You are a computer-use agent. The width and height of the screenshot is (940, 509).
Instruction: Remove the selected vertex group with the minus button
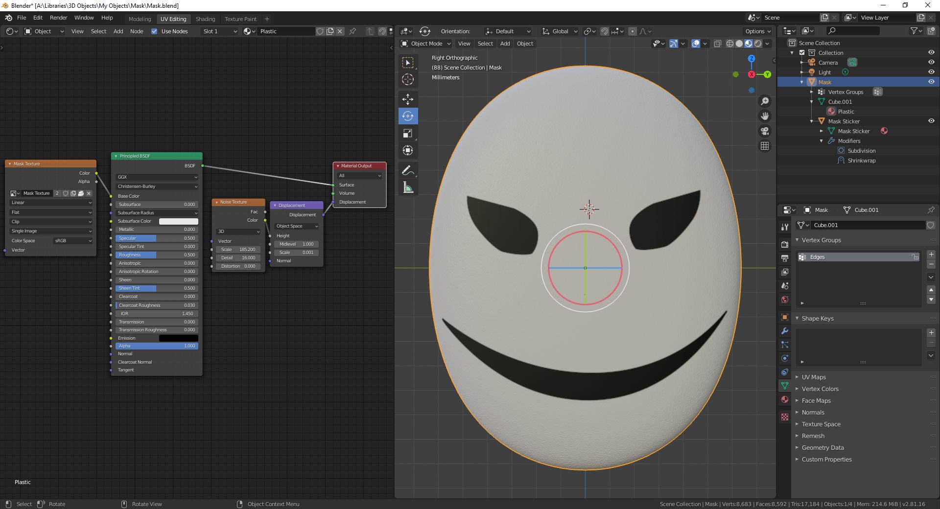(932, 265)
